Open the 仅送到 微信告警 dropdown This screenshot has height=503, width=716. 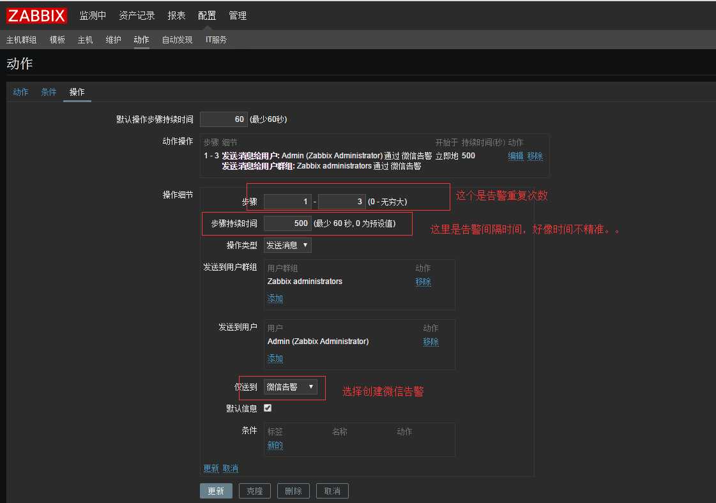pyautogui.click(x=291, y=387)
